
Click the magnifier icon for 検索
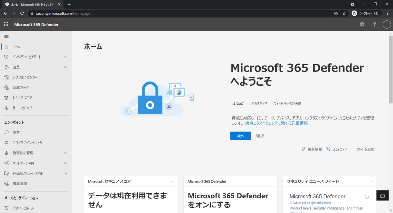[6, 133]
